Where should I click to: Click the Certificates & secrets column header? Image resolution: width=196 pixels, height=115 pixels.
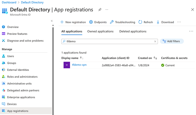(174, 58)
